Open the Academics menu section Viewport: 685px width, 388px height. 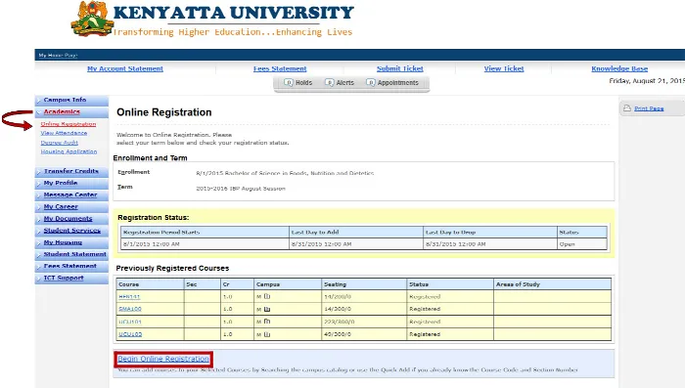[62, 111]
